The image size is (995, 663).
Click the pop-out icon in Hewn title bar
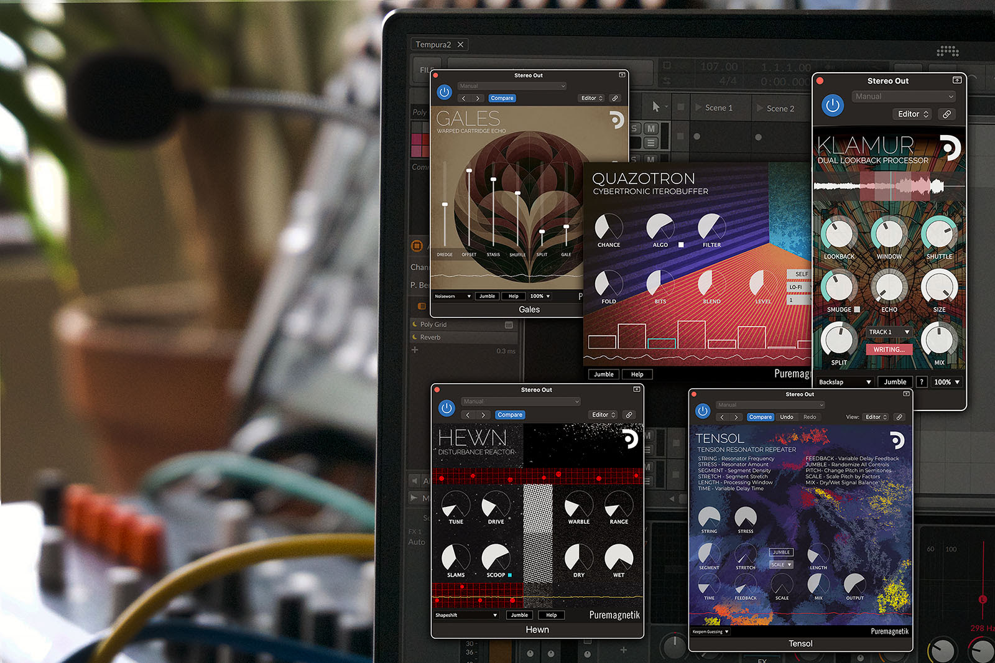pyautogui.click(x=637, y=389)
